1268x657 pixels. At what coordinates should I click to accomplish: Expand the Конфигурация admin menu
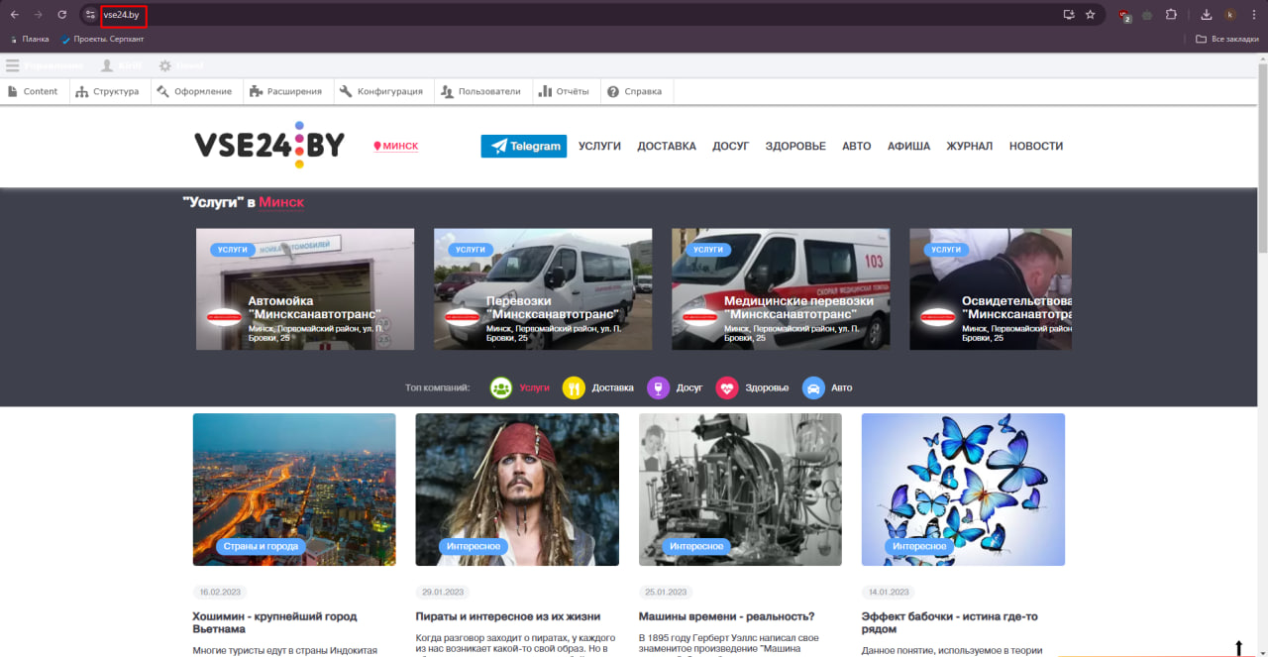click(x=381, y=91)
